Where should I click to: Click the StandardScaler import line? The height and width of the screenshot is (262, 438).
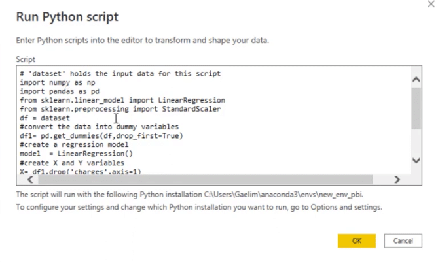(120, 109)
